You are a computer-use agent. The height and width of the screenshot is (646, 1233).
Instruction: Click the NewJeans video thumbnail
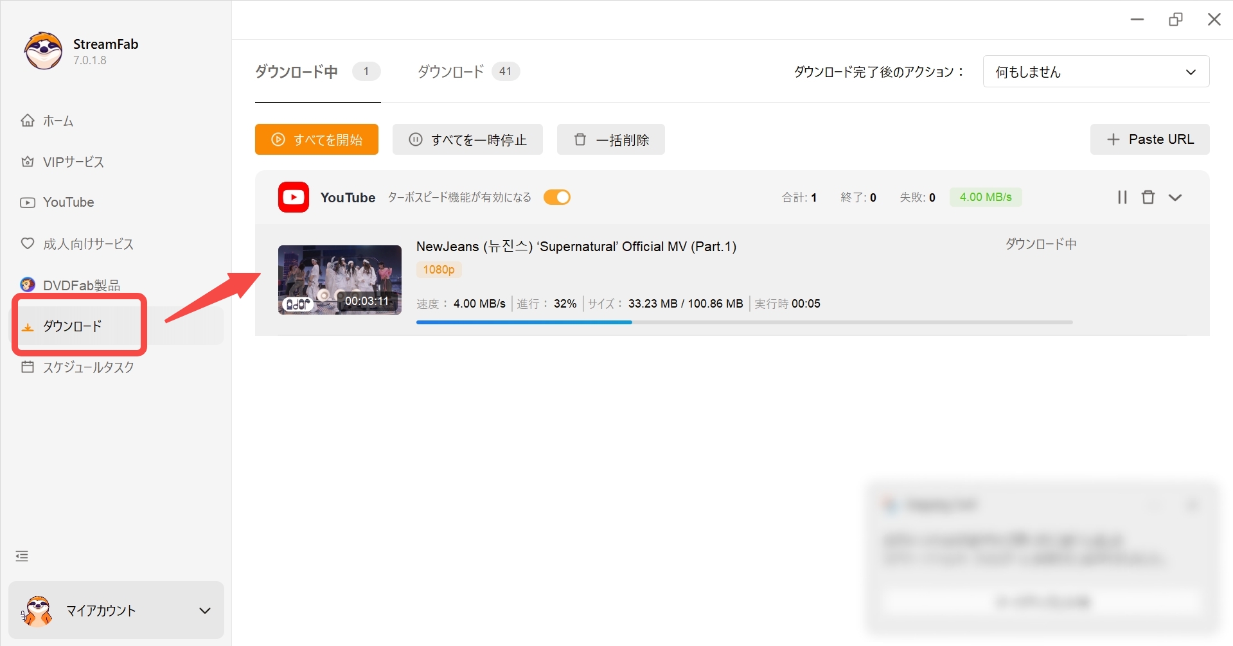340,280
